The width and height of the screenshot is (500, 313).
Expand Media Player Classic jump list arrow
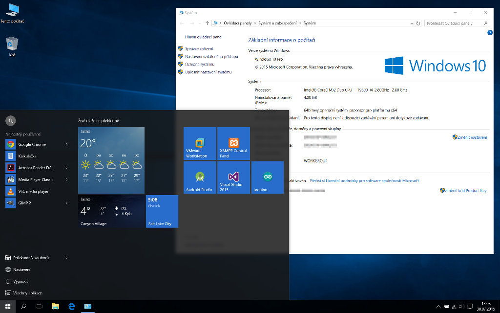66,179
